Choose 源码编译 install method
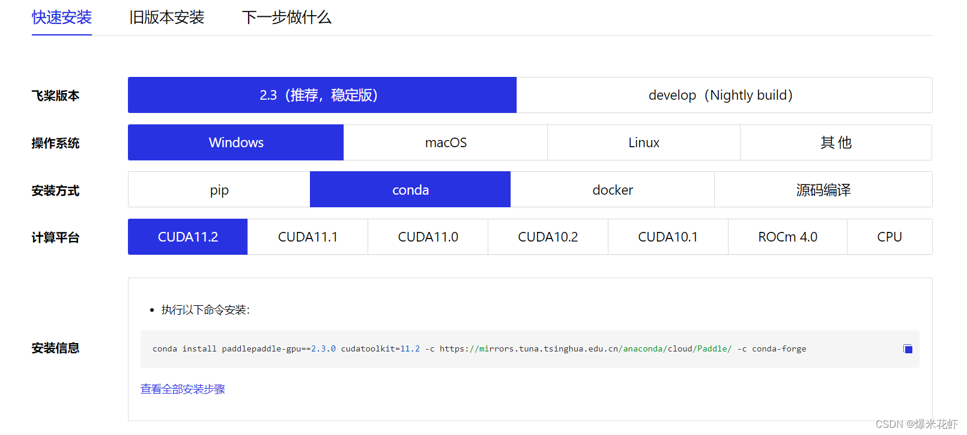967x435 pixels. (823, 190)
